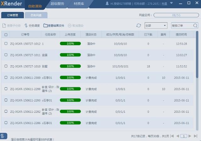Click the refresh order list icon
Image resolution: width=201 pixels, height=141 pixels.
coord(138,25)
